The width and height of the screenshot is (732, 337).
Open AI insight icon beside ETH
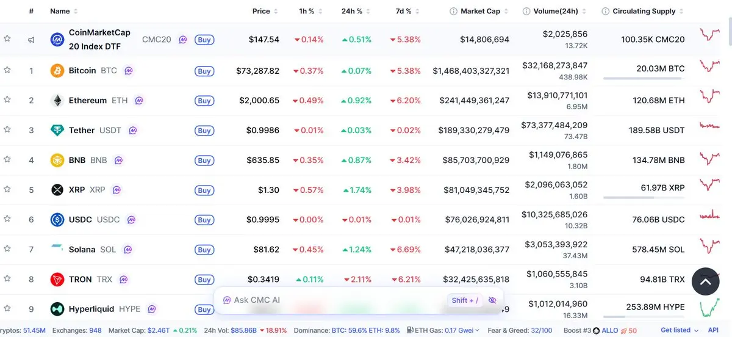pos(139,101)
